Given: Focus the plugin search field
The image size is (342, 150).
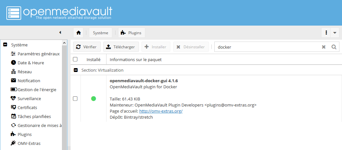Looking at the screenshot, I should click(x=268, y=47).
